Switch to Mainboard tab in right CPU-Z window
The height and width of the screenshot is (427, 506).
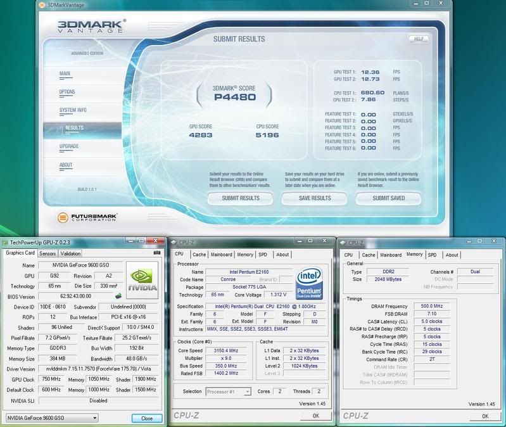point(391,255)
